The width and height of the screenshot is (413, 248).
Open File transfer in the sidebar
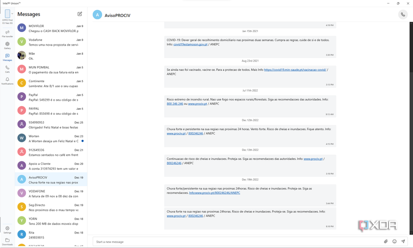[7, 34]
